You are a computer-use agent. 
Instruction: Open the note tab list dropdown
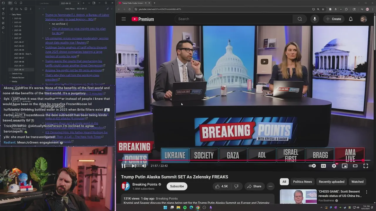tap(88, 3)
